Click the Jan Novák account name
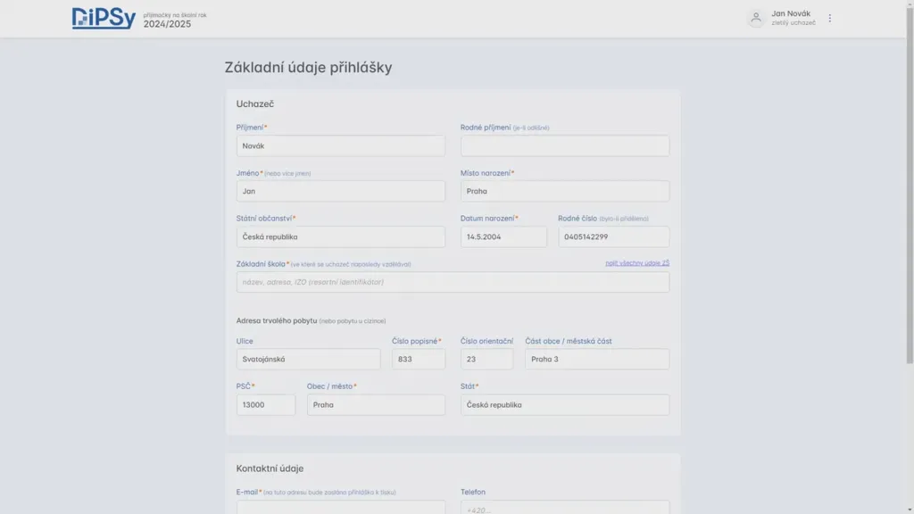Image resolution: width=914 pixels, height=514 pixels. tap(791, 13)
